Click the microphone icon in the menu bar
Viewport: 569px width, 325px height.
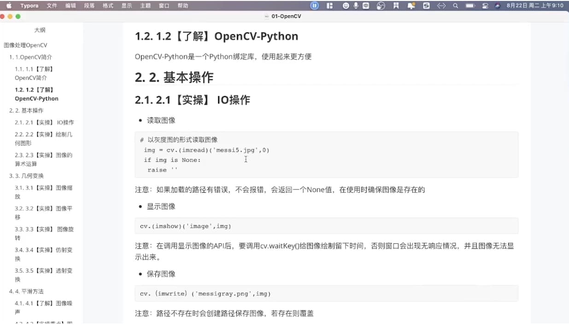pos(356,5)
